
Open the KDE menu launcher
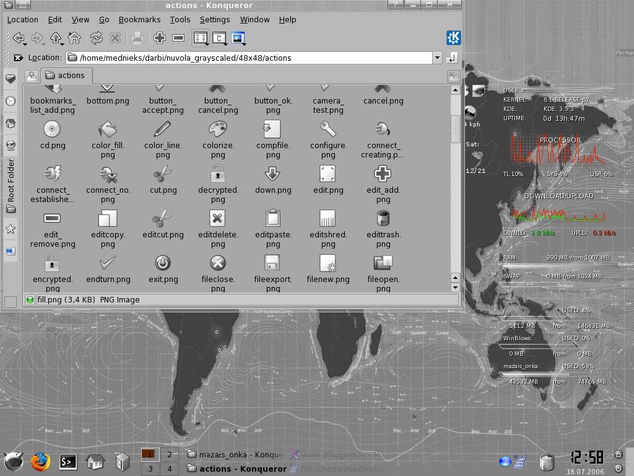click(14, 461)
